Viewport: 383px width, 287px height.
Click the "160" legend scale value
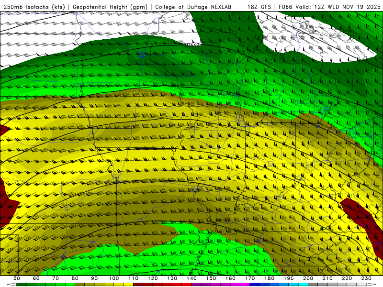230,278
